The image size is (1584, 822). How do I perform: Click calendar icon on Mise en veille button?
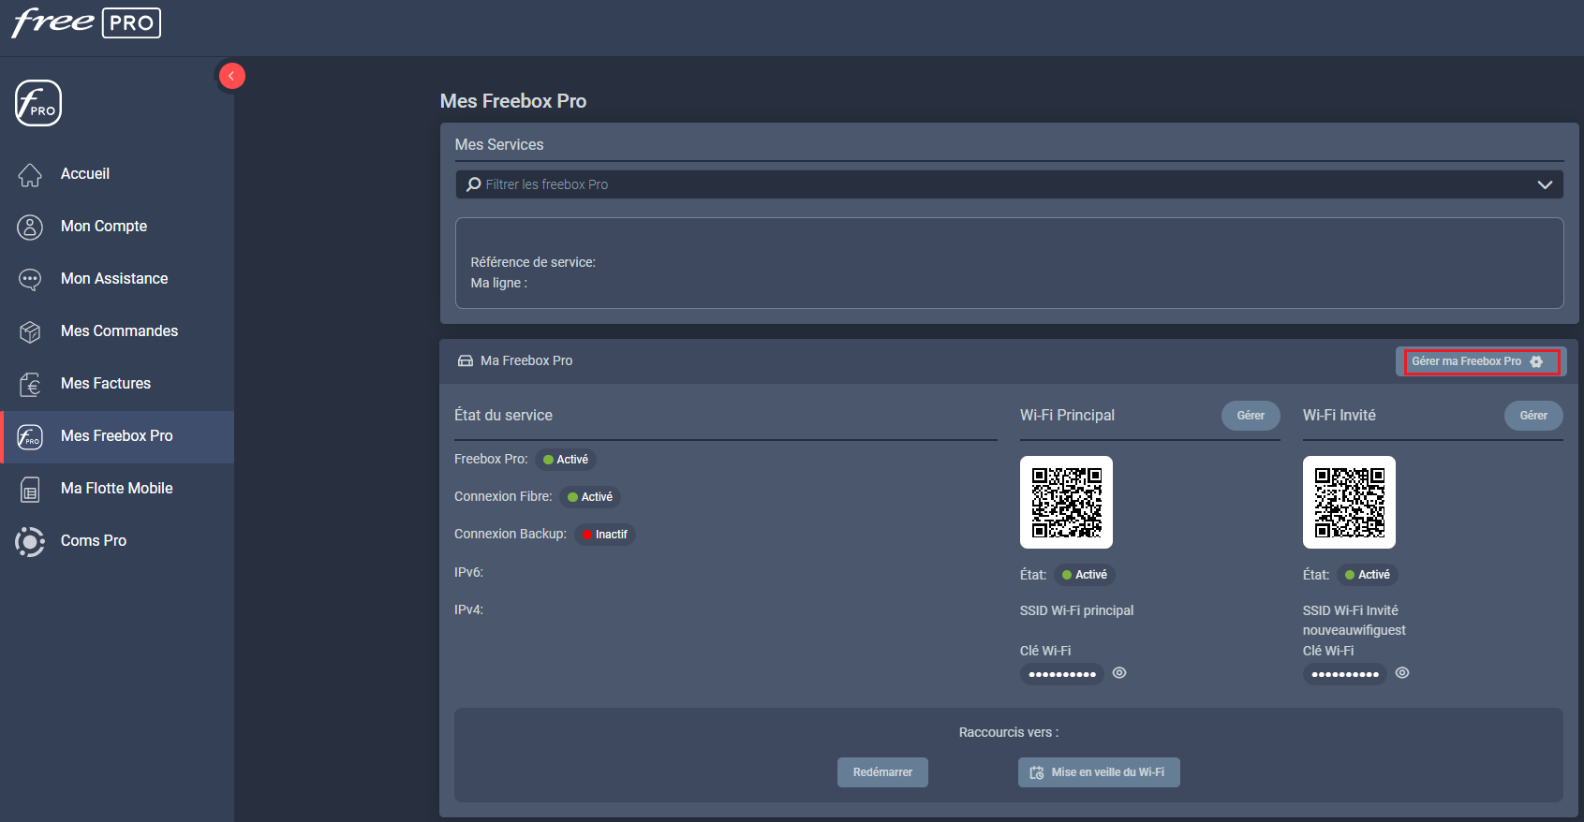(x=1037, y=773)
